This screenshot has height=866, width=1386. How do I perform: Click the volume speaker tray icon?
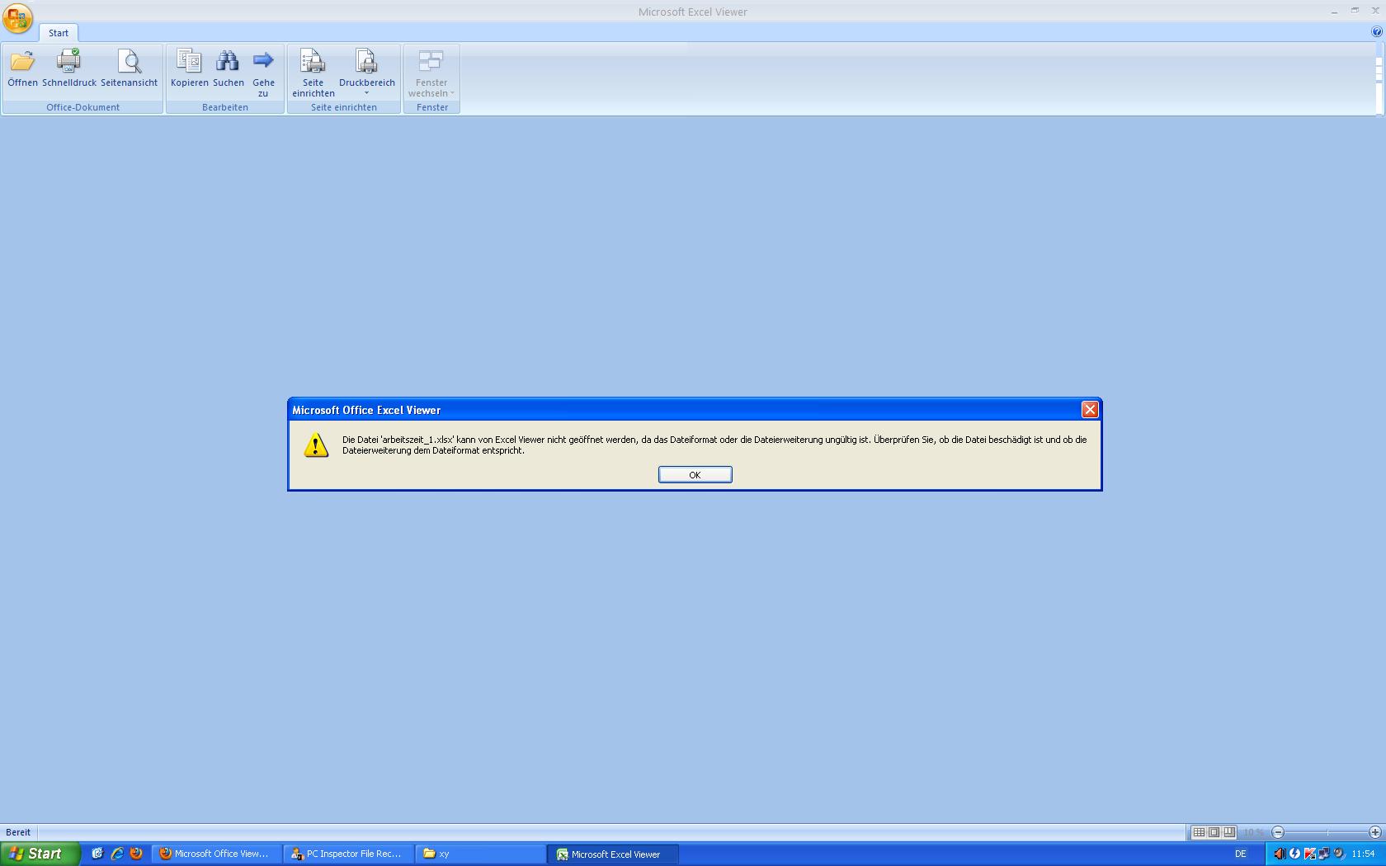(x=1279, y=854)
